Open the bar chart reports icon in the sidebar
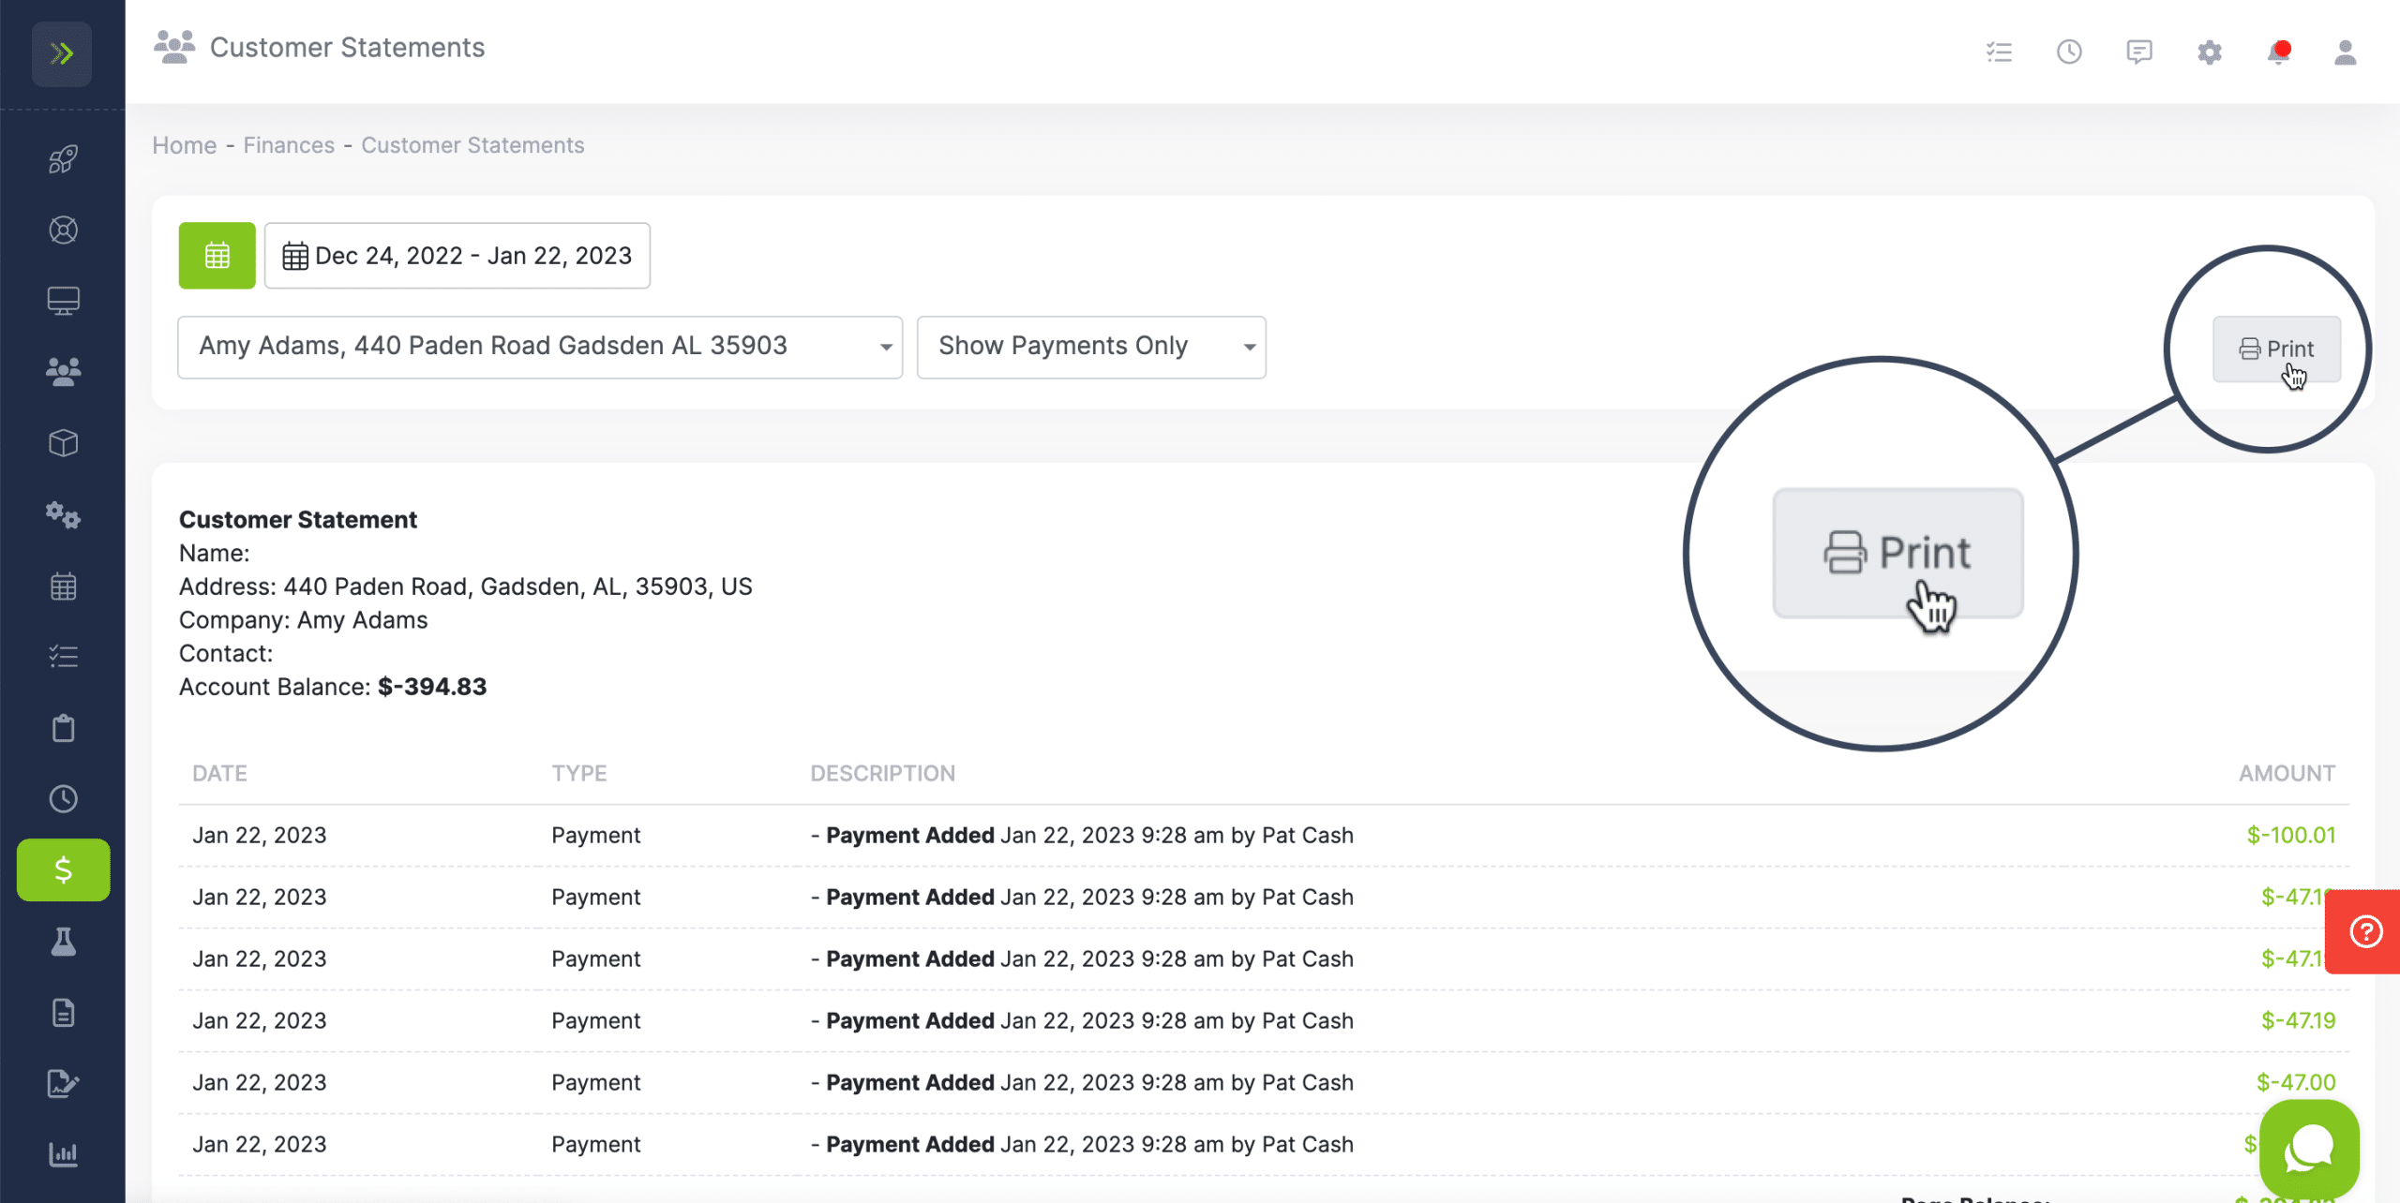Image resolution: width=2400 pixels, height=1203 pixels. click(x=63, y=1154)
